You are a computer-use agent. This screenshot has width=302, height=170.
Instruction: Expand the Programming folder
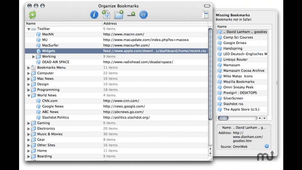click(29, 90)
